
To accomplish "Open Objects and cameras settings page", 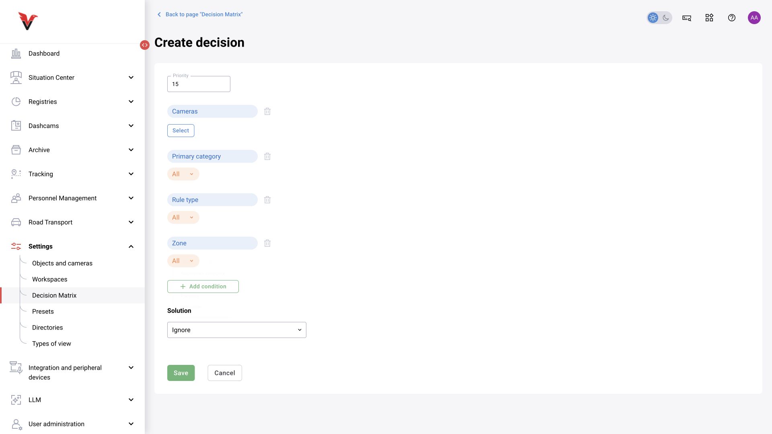I will coord(62,263).
